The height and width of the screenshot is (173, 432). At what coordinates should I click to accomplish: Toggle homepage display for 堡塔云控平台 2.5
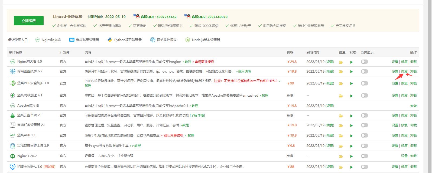click(x=365, y=116)
